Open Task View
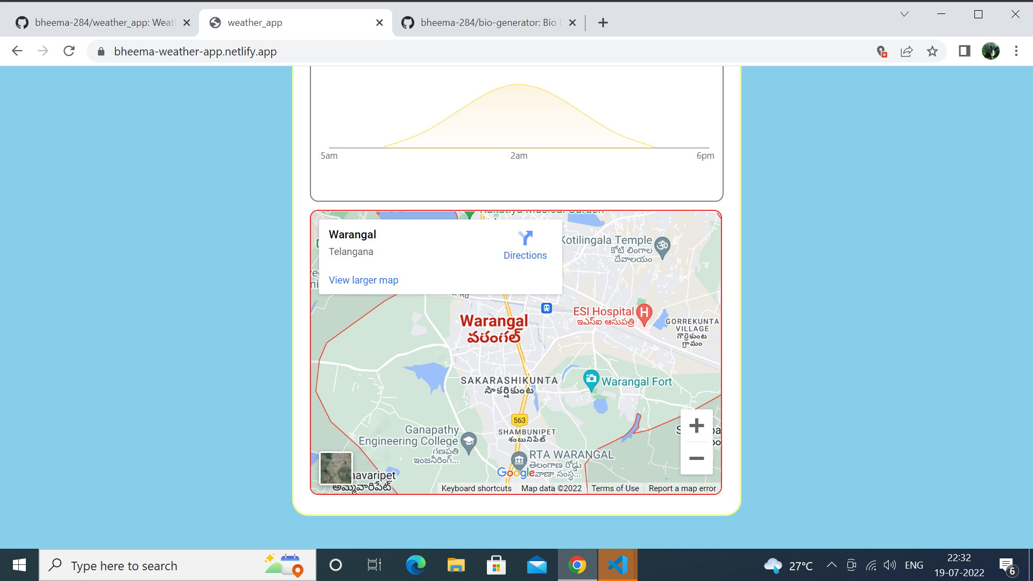 pos(374,565)
